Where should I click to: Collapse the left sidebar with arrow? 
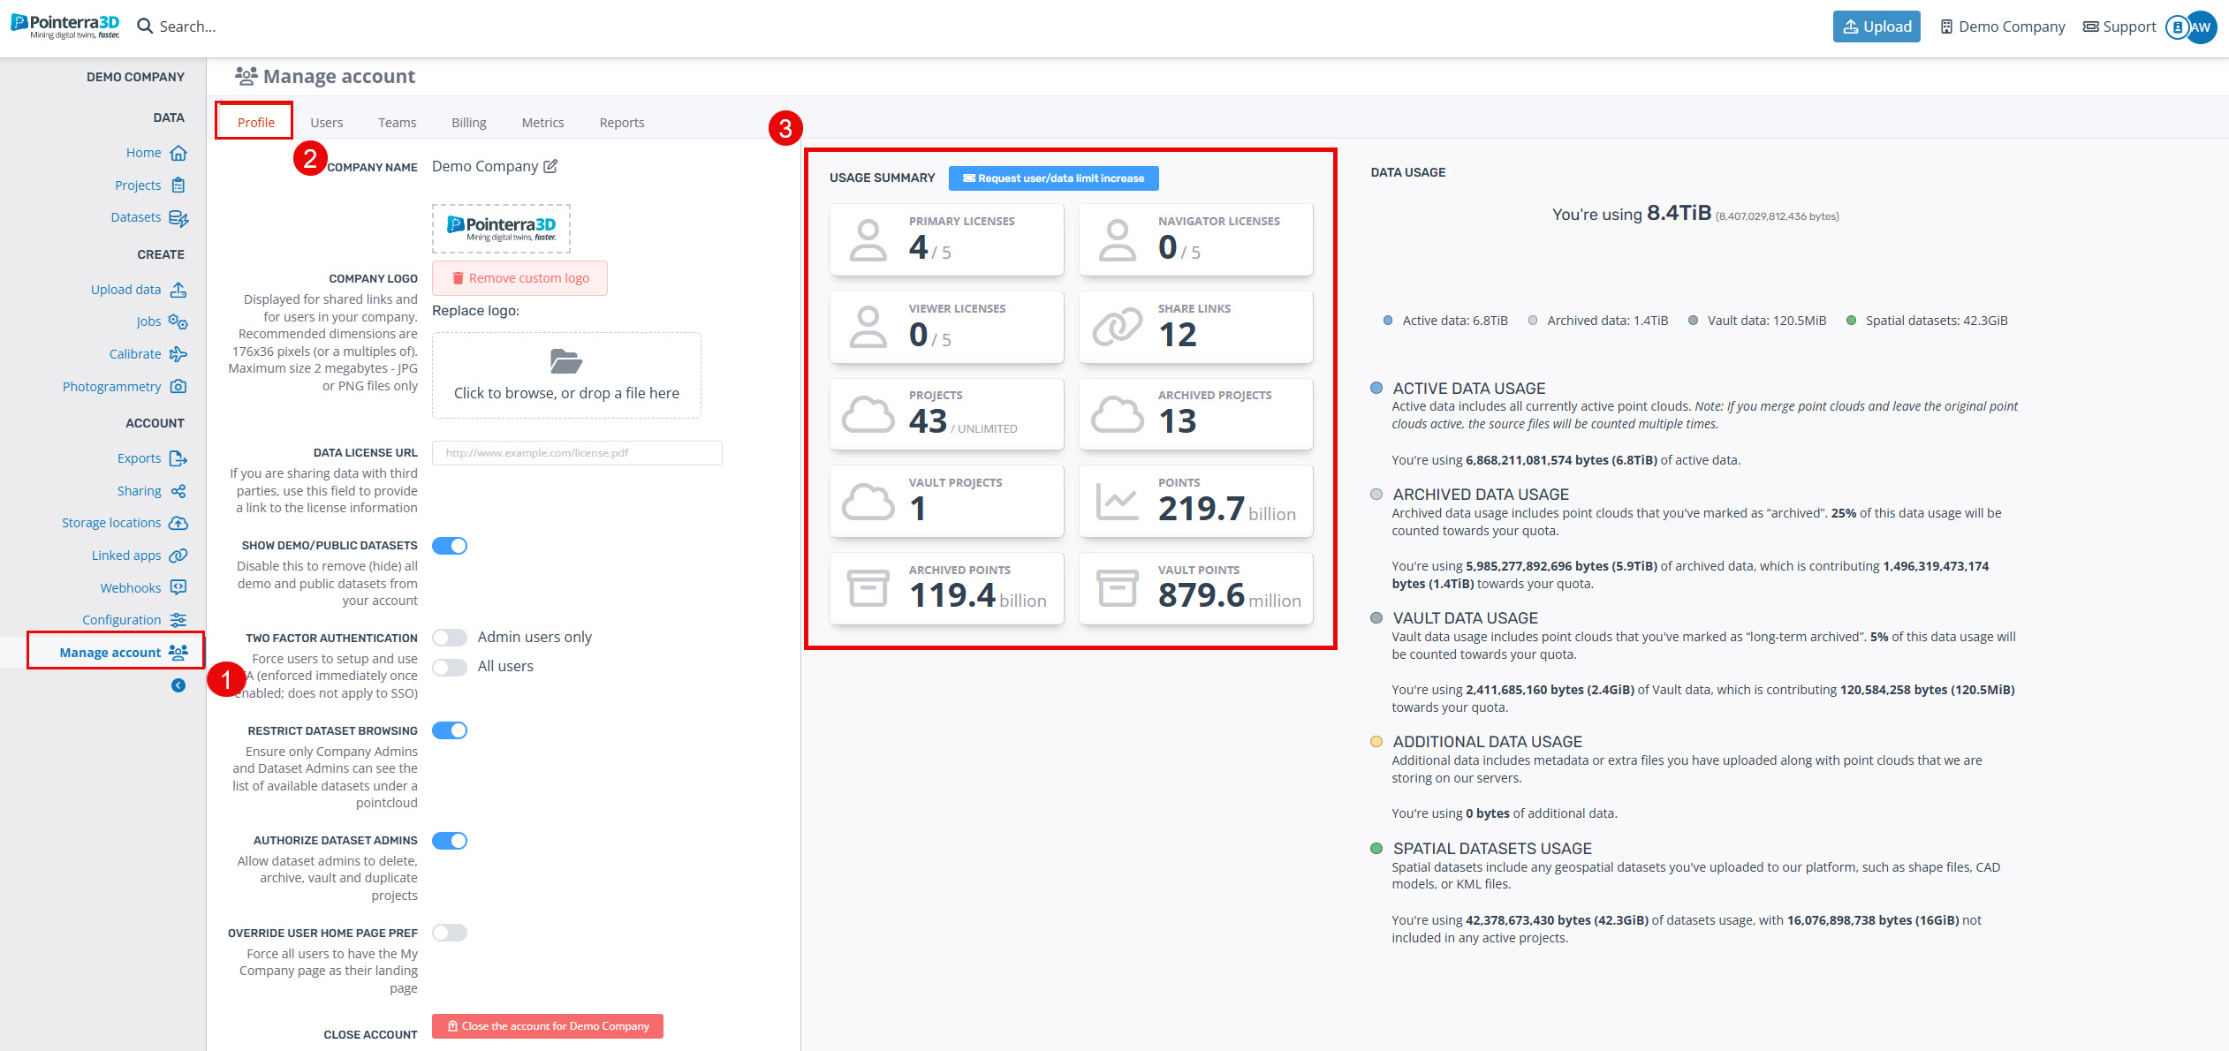[x=178, y=685]
